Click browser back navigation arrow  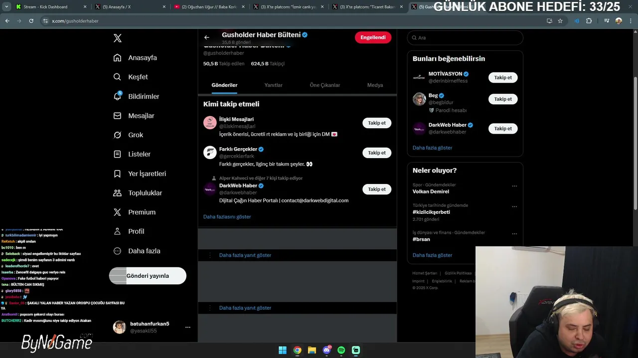[x=7, y=21]
